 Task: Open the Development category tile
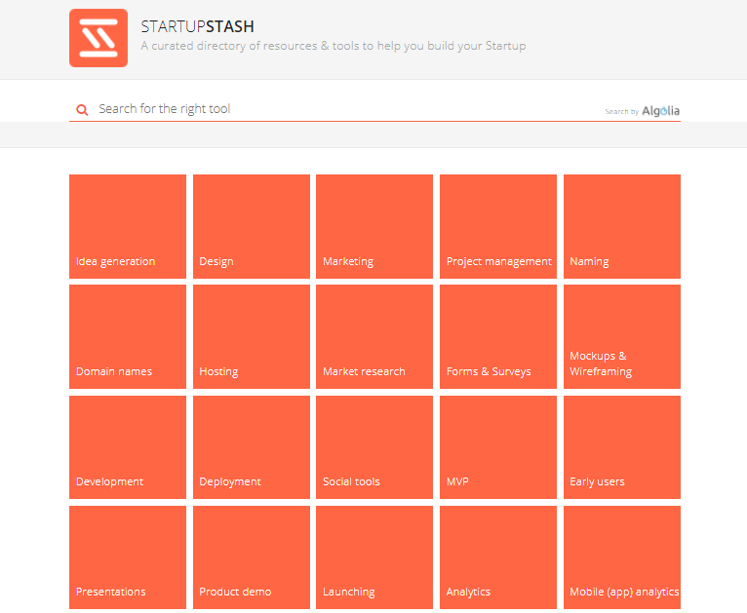[128, 447]
